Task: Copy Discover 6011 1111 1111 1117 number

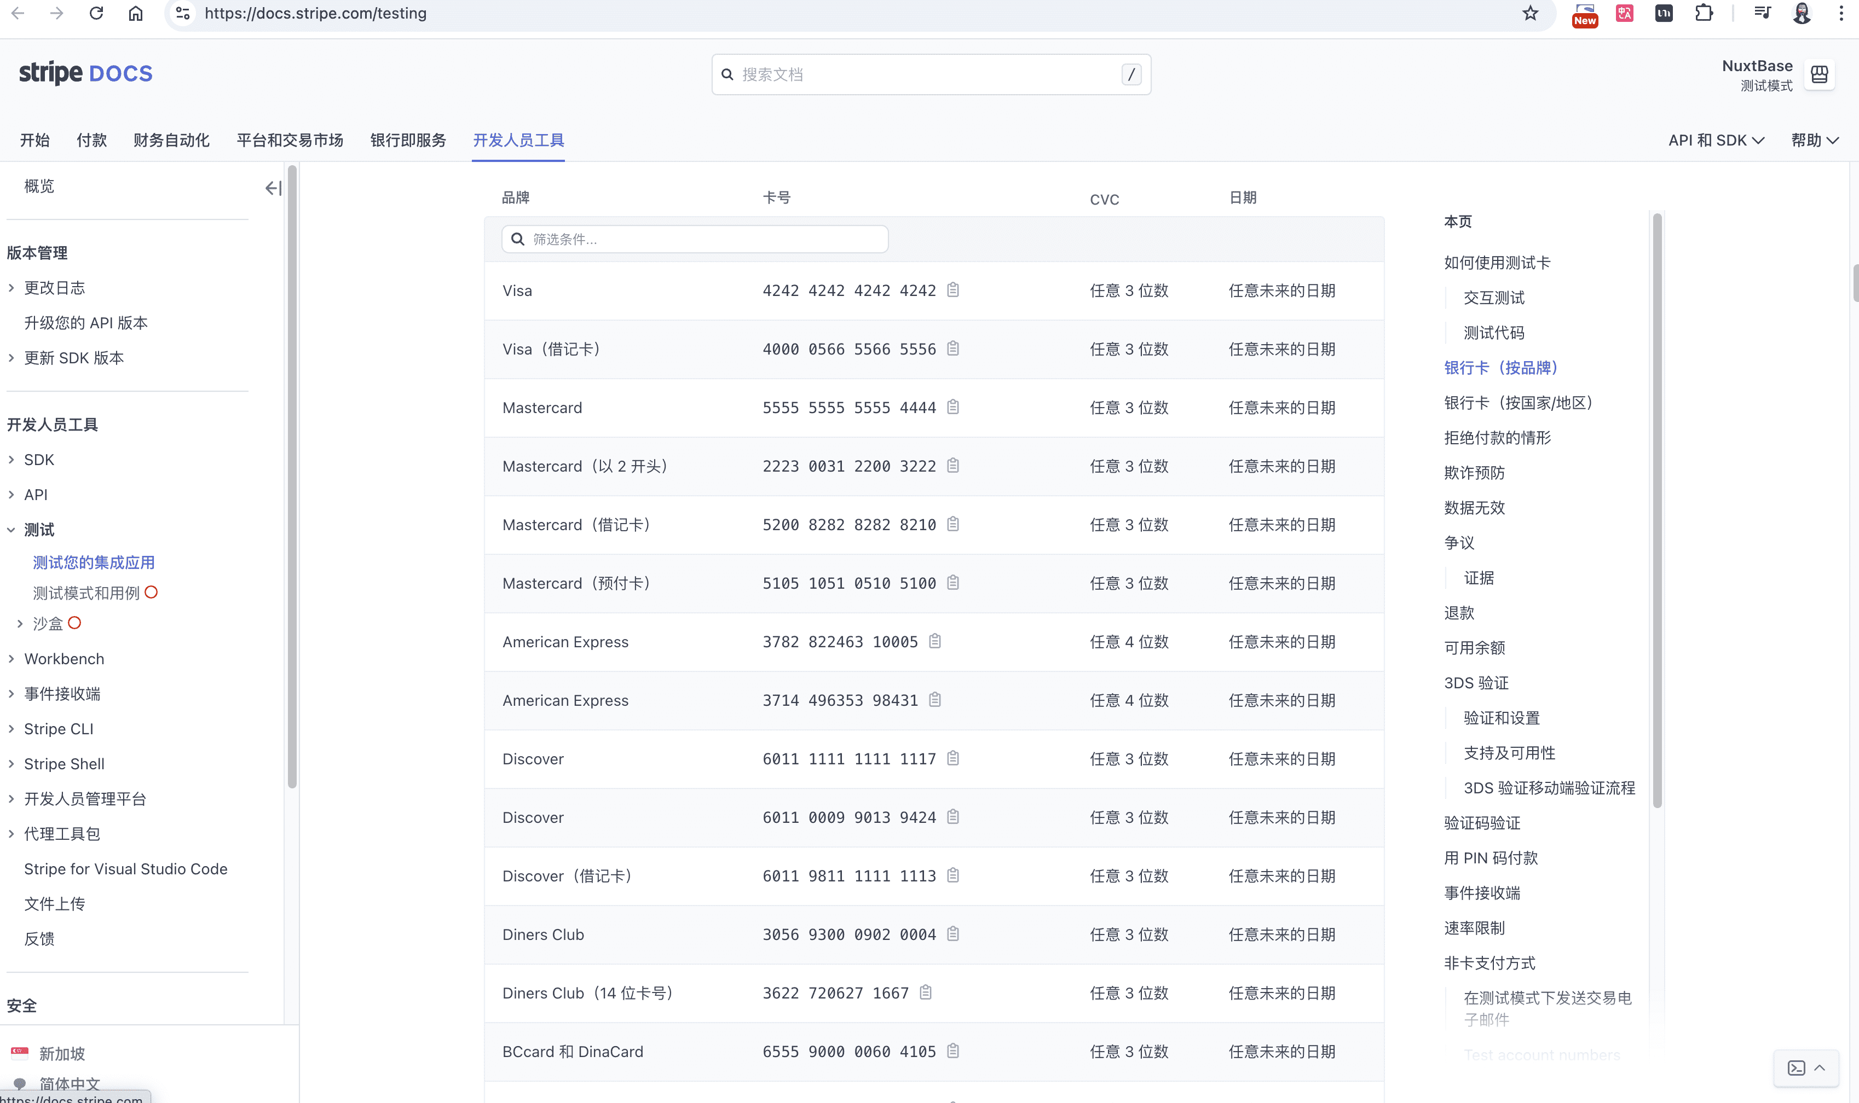Action: pyautogui.click(x=952, y=759)
